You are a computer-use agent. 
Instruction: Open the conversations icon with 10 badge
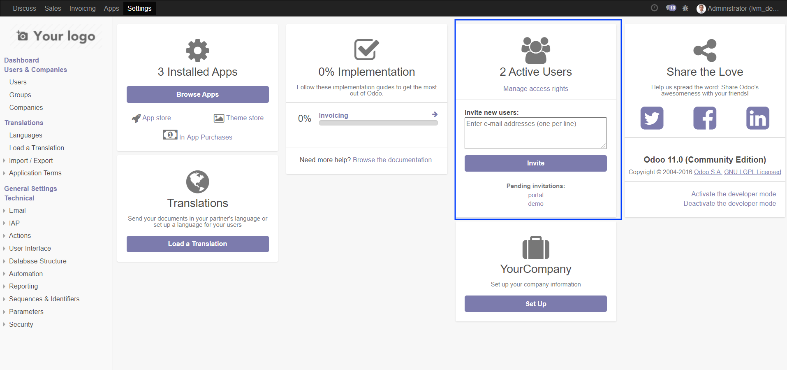(x=671, y=8)
